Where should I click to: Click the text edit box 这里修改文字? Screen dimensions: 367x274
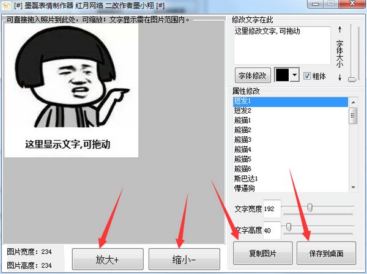pos(282,45)
